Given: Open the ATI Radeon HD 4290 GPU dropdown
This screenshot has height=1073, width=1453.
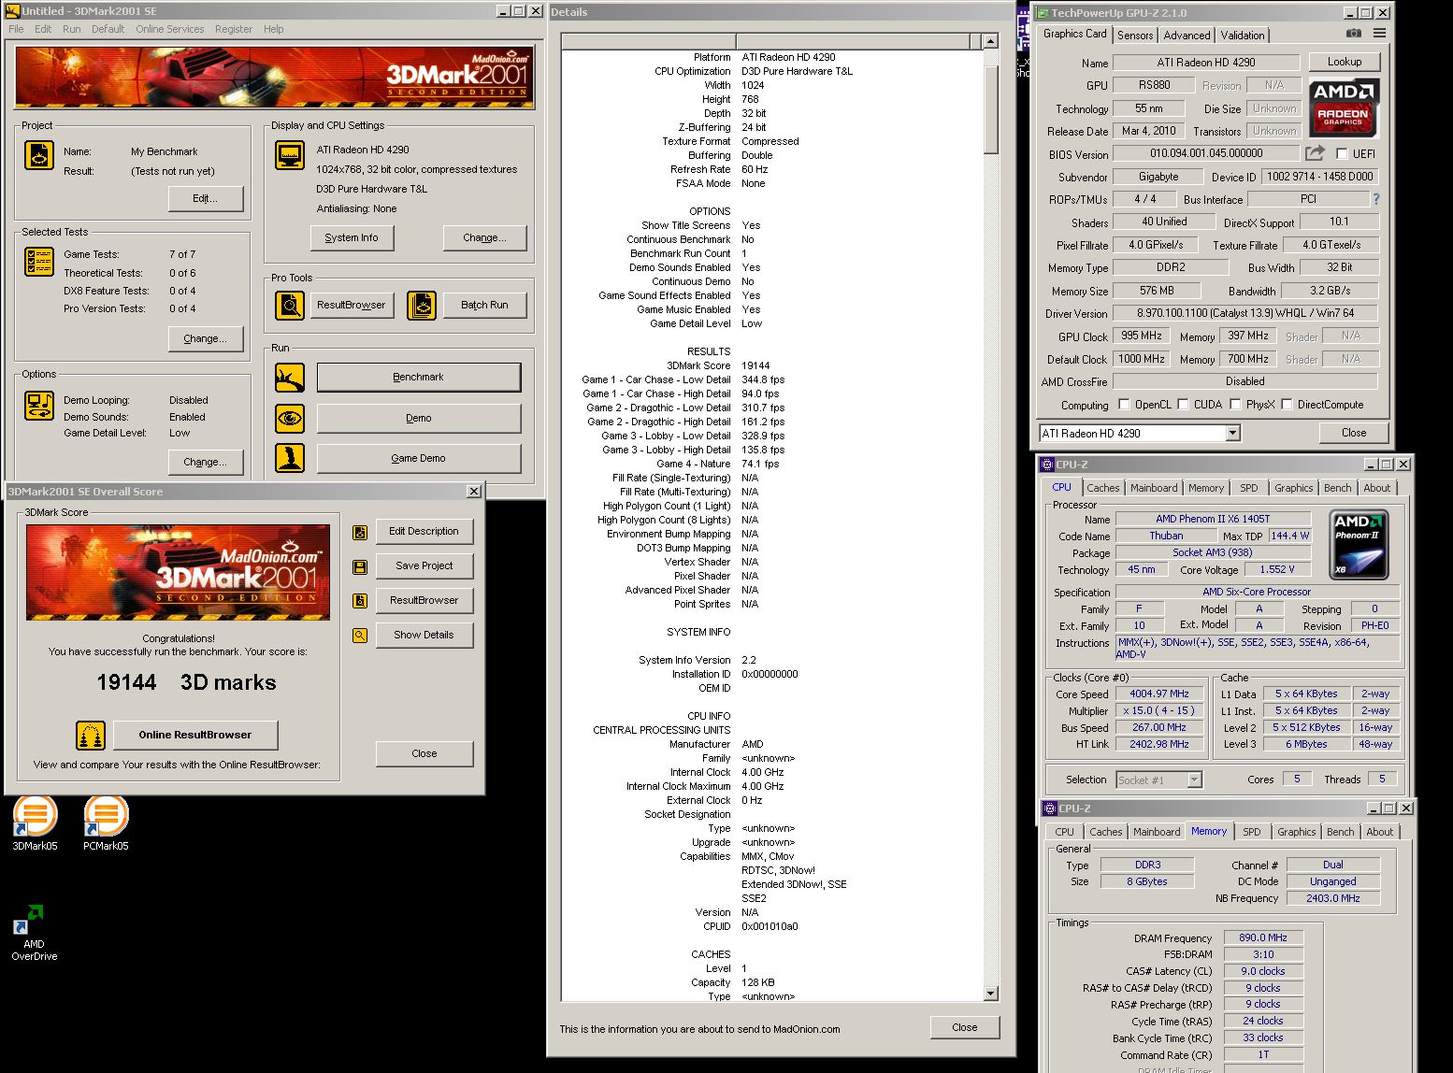Looking at the screenshot, I should point(1232,433).
